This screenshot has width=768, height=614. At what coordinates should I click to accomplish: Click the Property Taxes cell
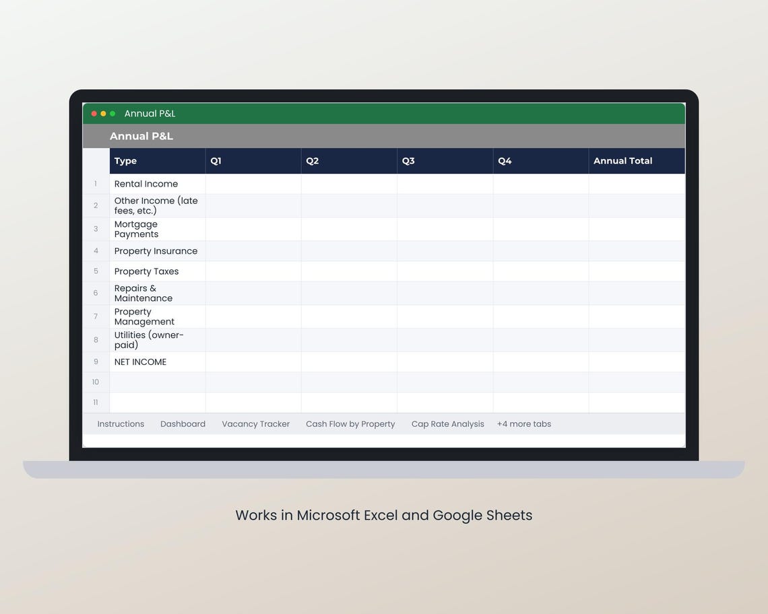click(157, 271)
